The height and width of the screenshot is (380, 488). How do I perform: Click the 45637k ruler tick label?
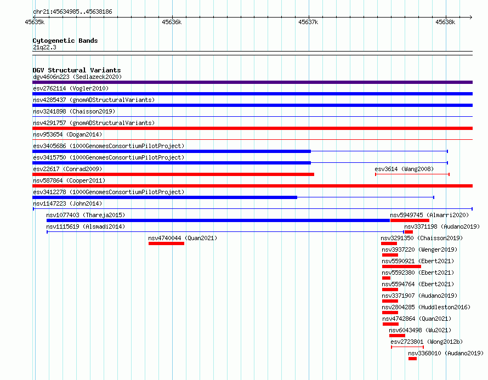pyautogui.click(x=308, y=22)
